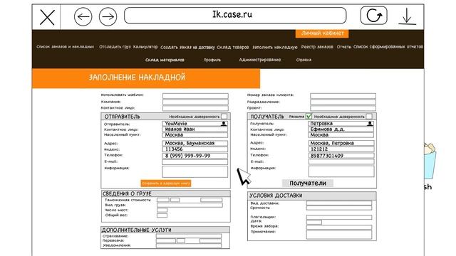Click the 'Примечание' text area
This screenshot has height=256, width=456.
click(x=339, y=235)
